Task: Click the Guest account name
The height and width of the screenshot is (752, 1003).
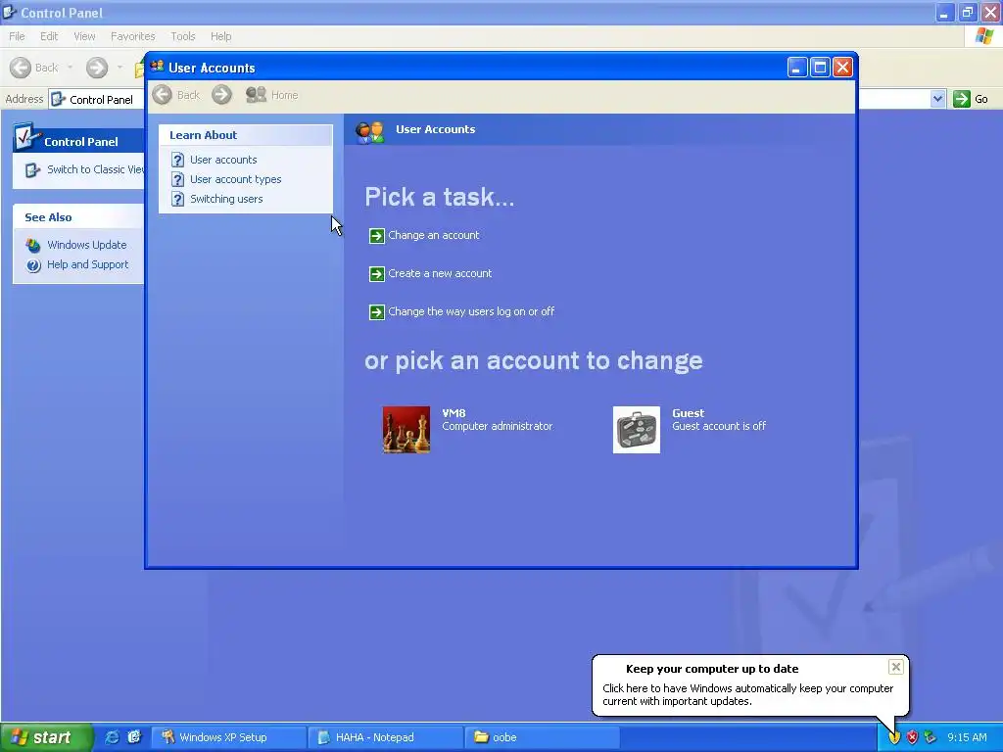Action: click(x=688, y=413)
